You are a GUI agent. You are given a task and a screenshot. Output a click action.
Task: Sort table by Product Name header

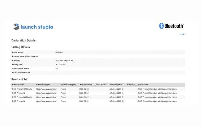coord(18,85)
